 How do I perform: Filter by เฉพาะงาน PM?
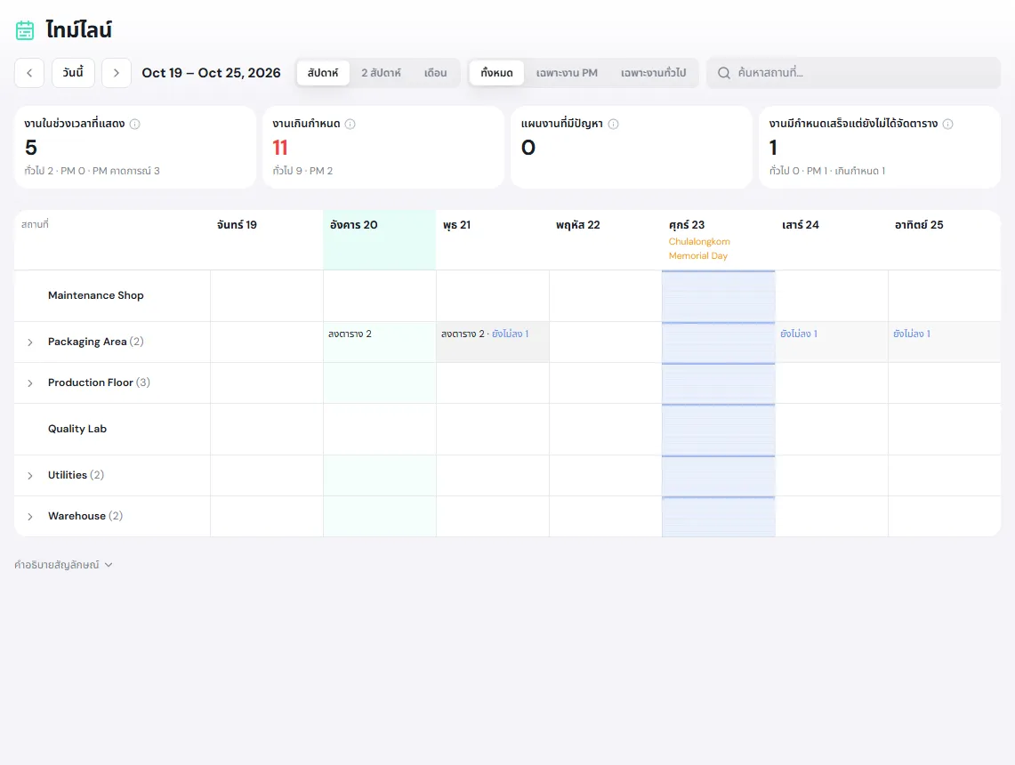pos(567,73)
